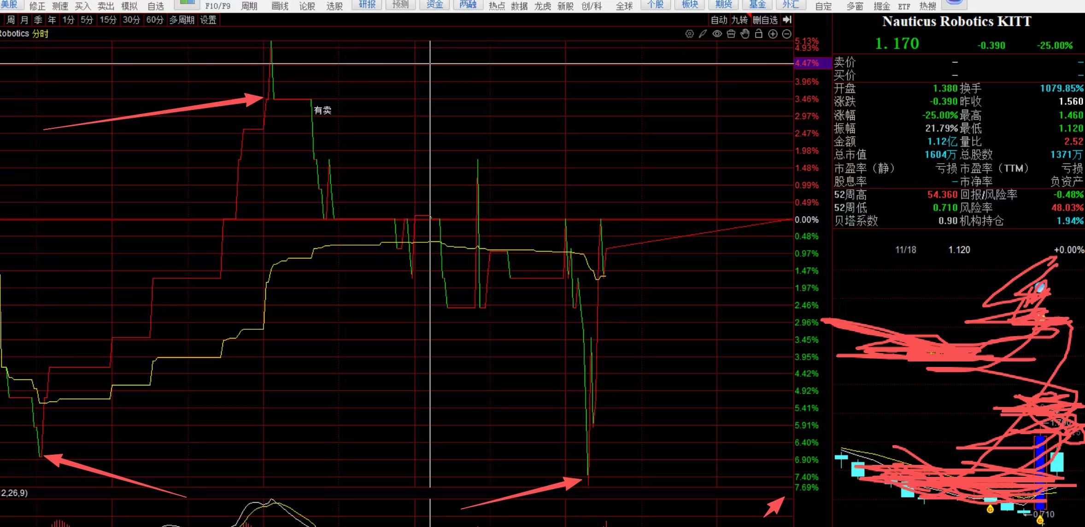Switch to the 5分 timeframe tab
The width and height of the screenshot is (1085, 527).
coord(87,20)
